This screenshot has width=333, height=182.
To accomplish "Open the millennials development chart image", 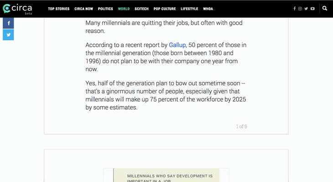I will [x=166, y=175].
